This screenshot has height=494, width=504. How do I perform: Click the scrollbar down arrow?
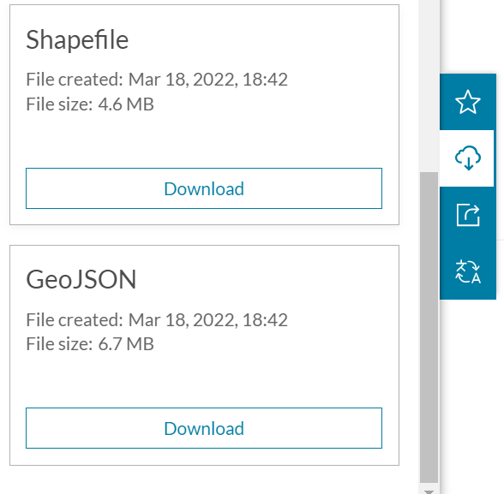429,491
